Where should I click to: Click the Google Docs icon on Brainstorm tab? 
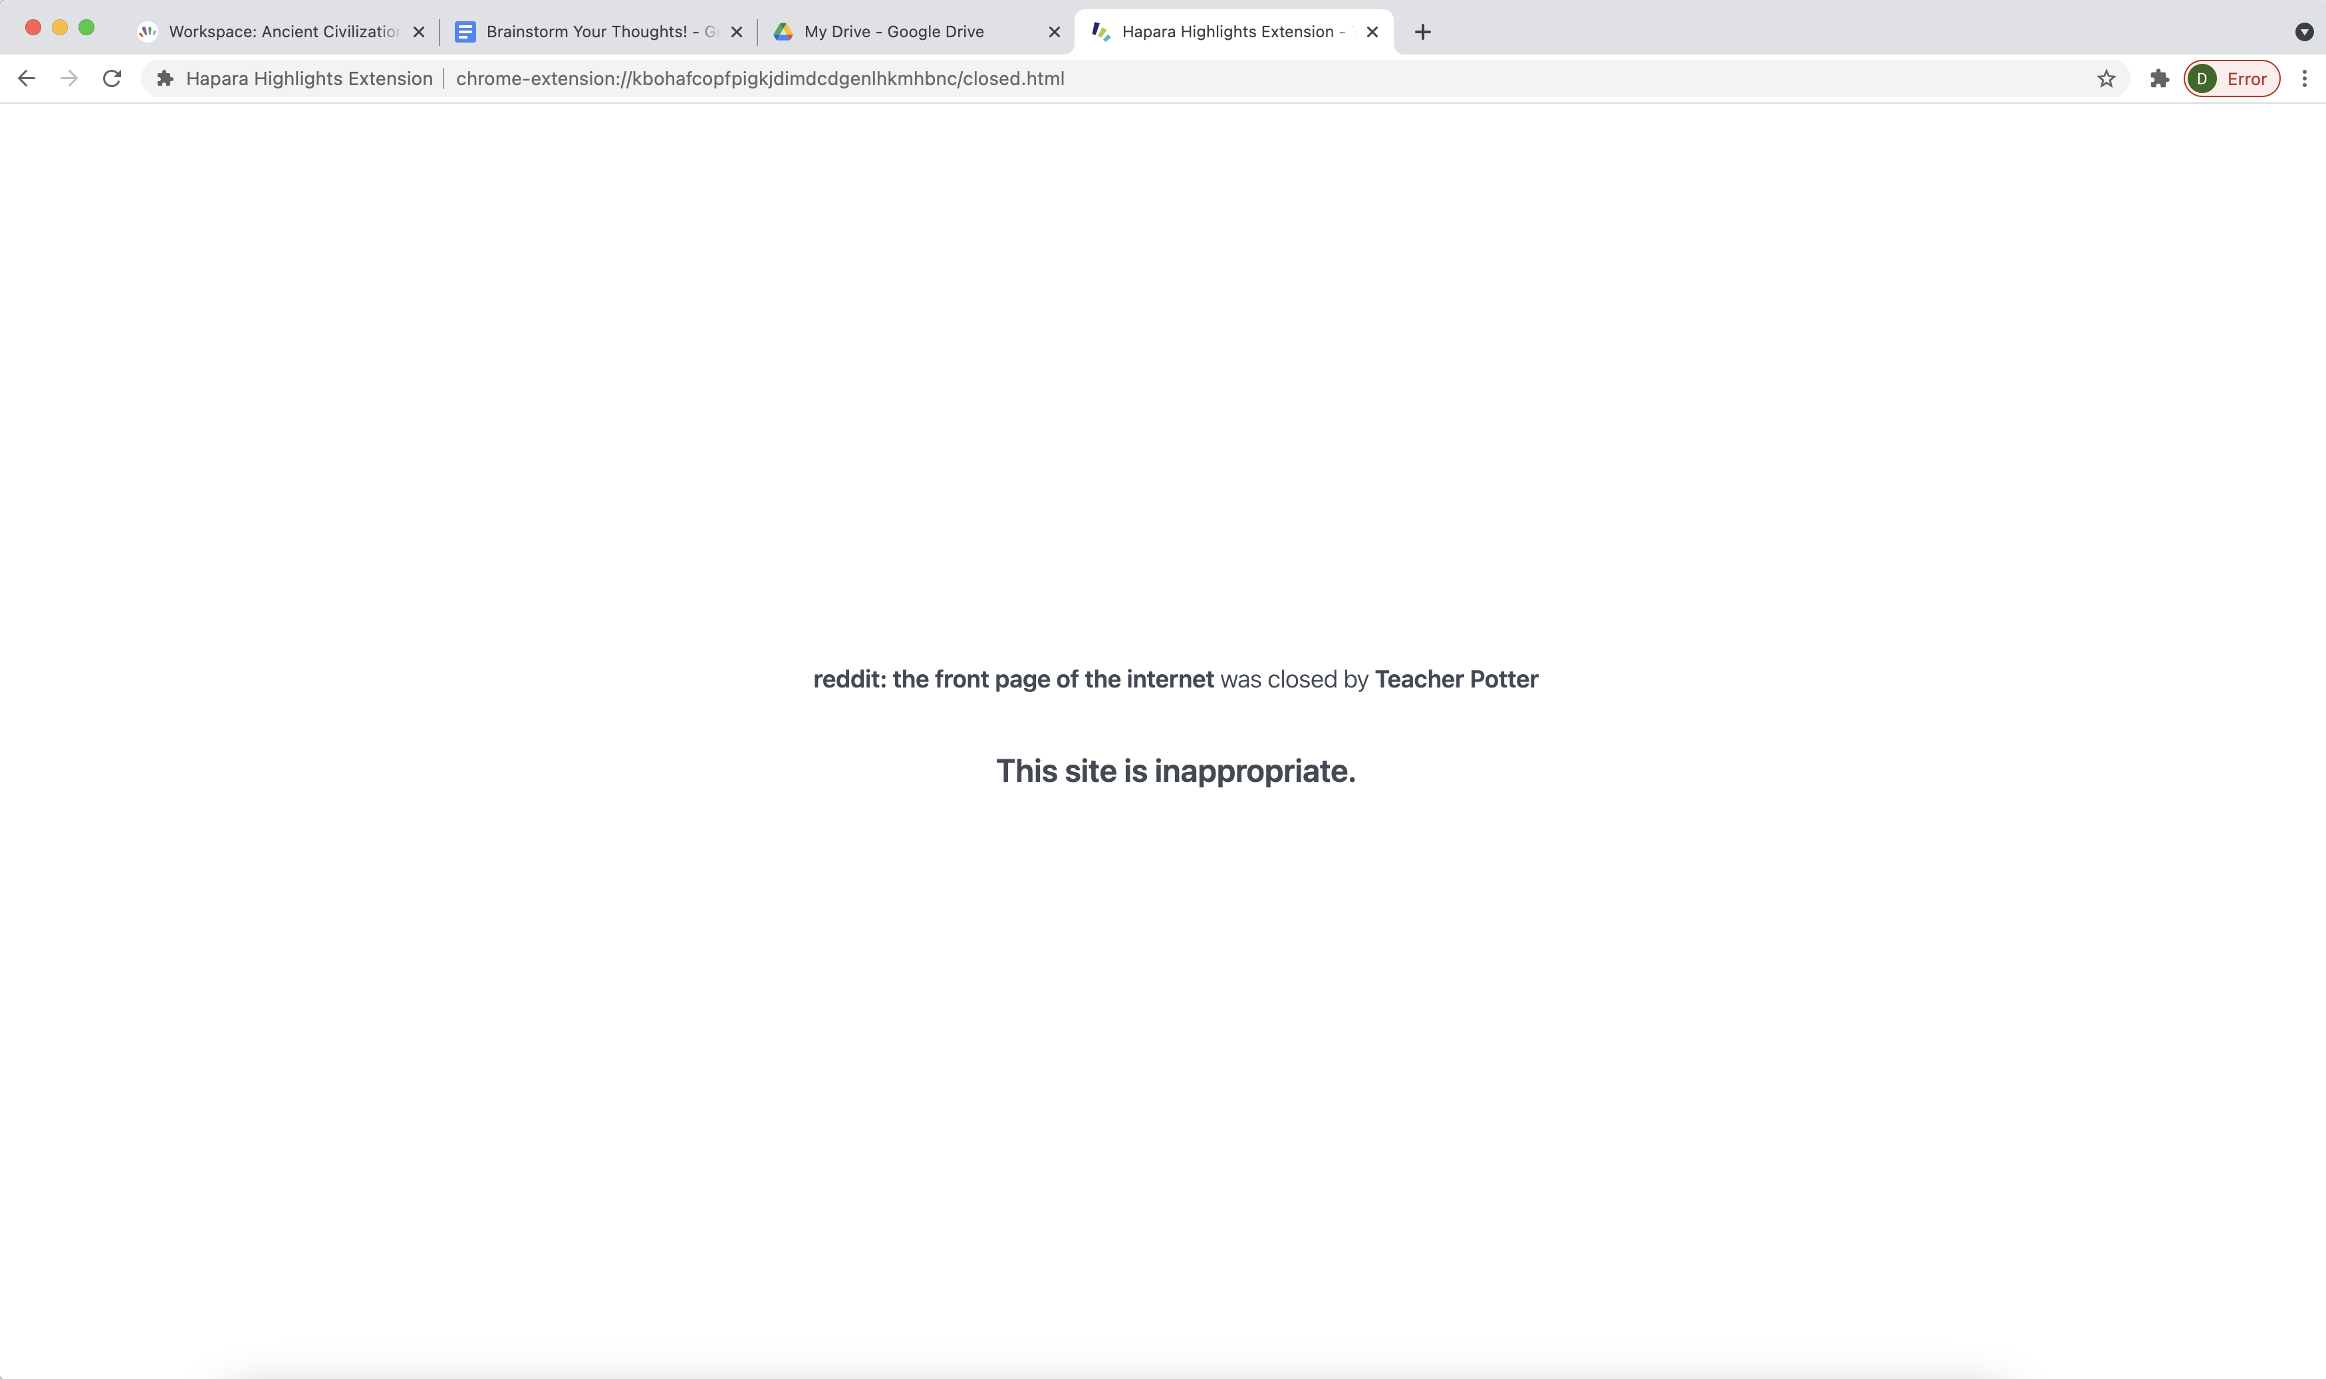point(465,31)
